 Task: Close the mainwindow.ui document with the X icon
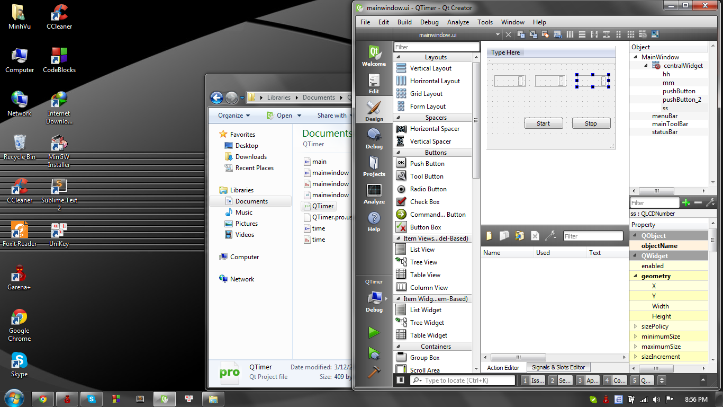click(508, 34)
